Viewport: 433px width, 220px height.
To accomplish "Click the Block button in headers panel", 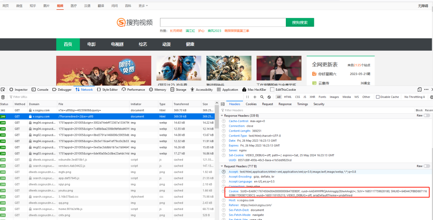I will [x=419, y=110].
